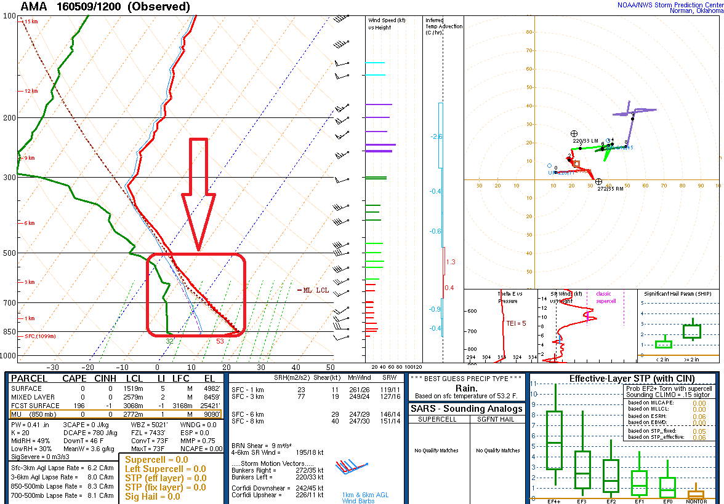Click the left mover 220/33 LM marker

(574, 133)
